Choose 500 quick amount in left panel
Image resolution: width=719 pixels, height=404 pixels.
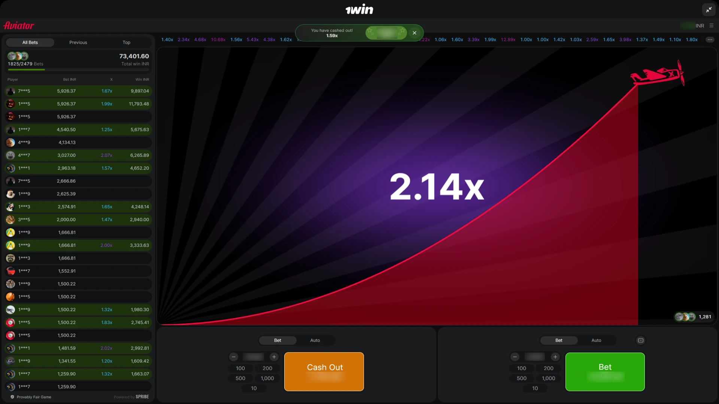click(x=240, y=378)
